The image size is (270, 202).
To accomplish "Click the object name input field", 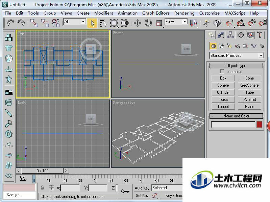I will 233,125.
